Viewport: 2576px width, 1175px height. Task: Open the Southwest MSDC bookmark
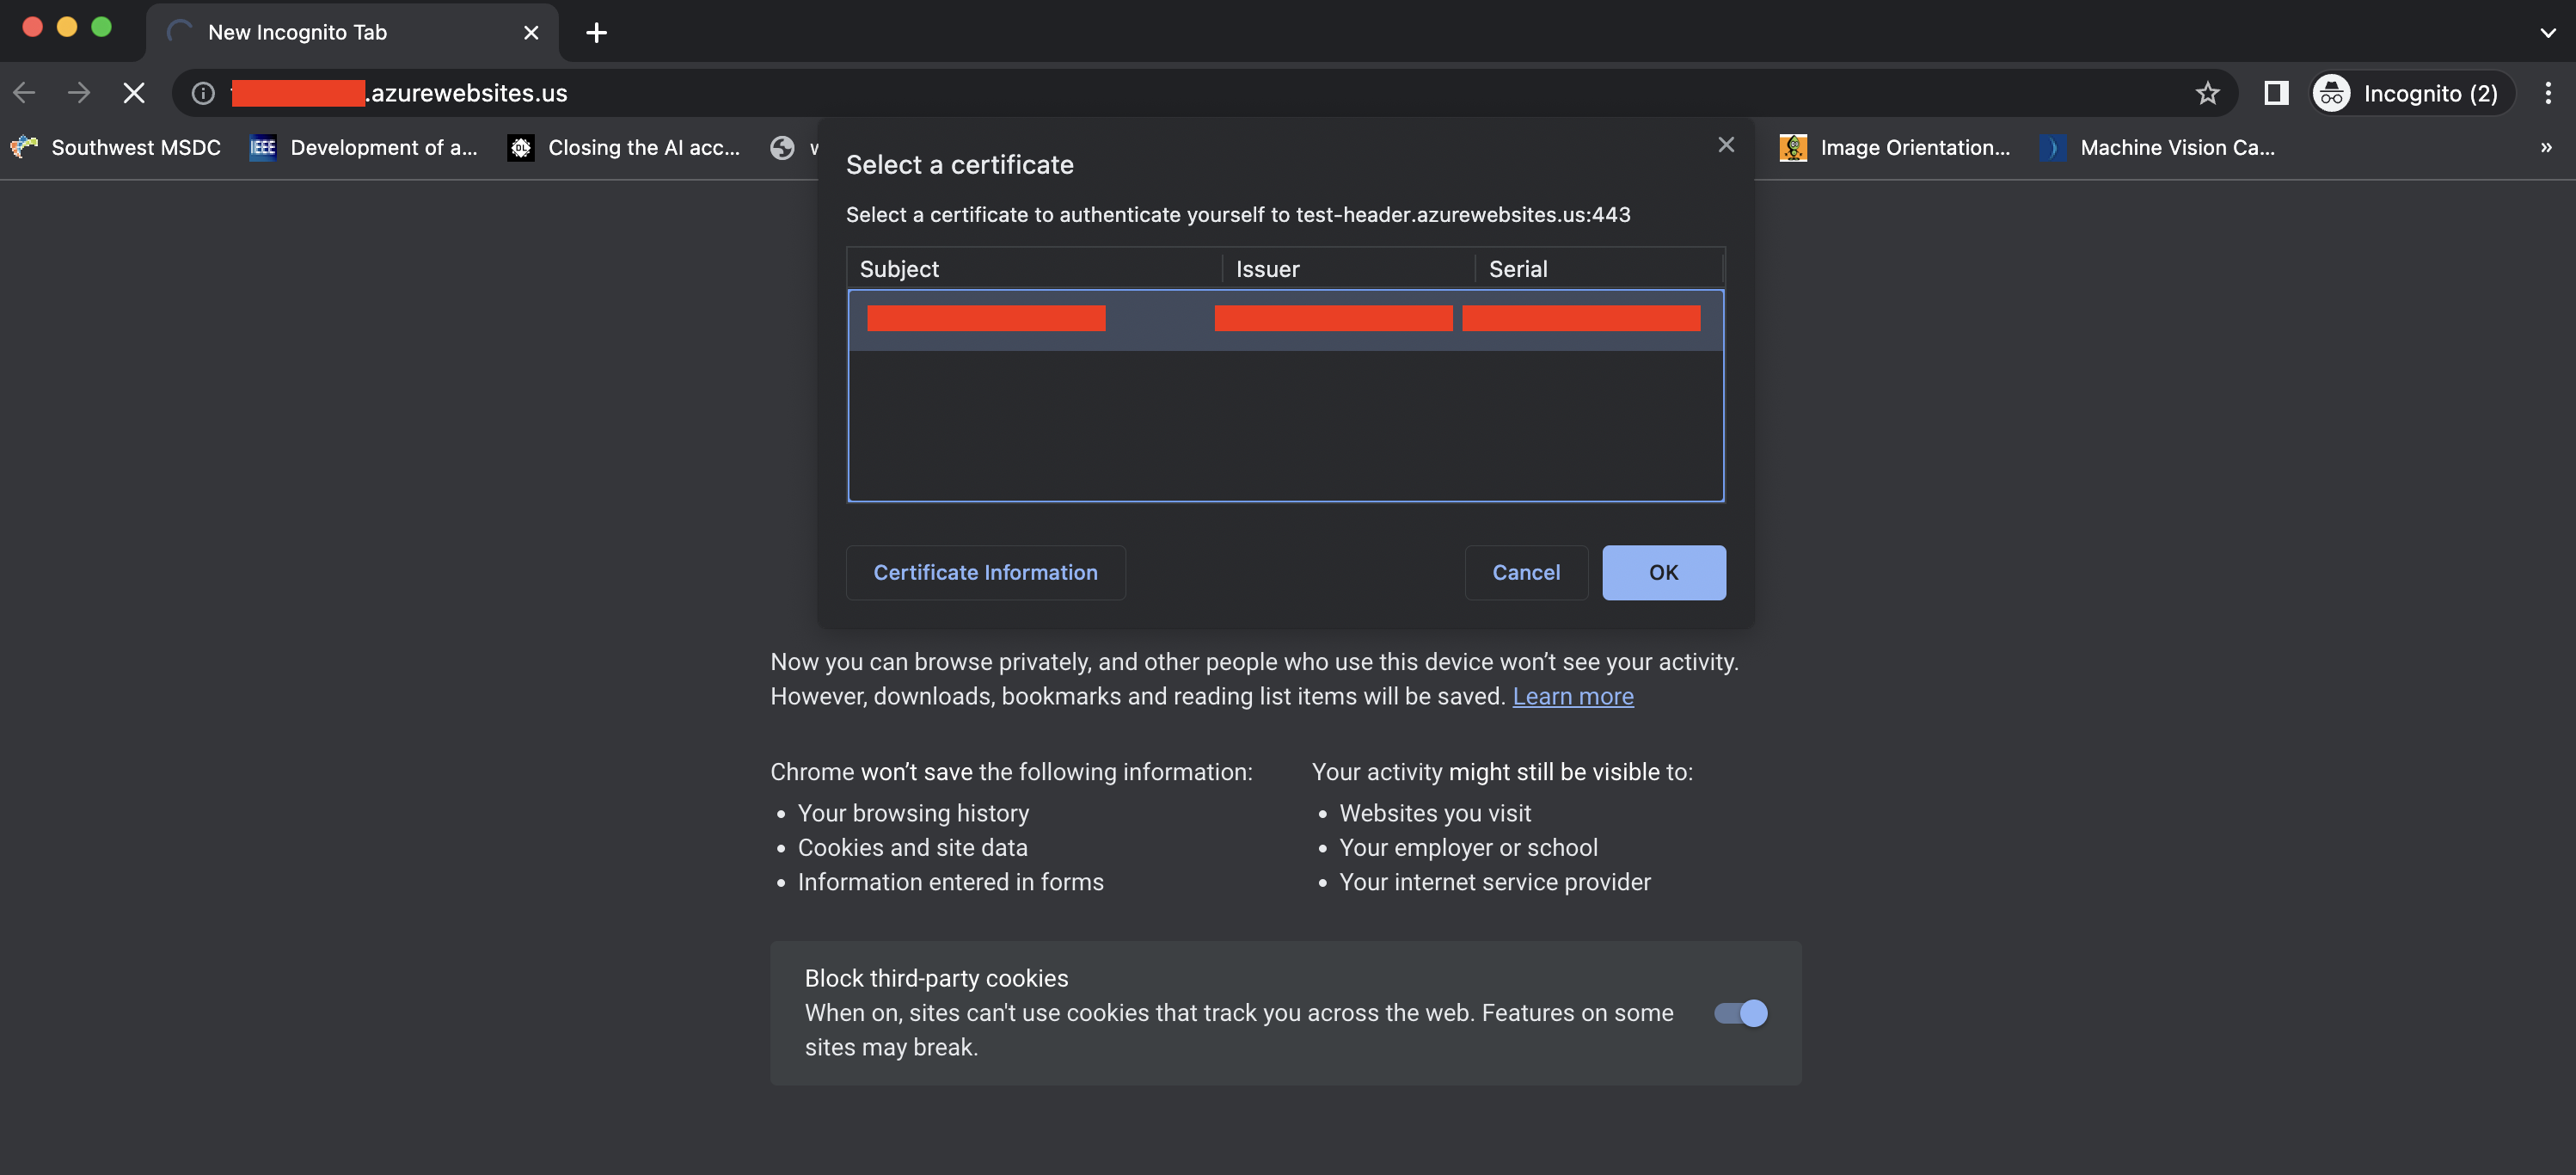117,147
